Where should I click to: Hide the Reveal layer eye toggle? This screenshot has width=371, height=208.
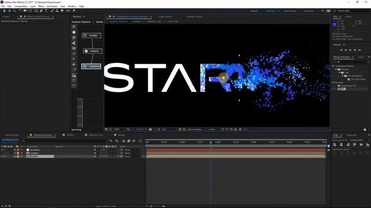click(2, 156)
